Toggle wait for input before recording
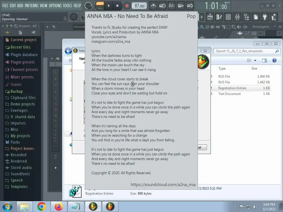 click(x=162, y=6)
